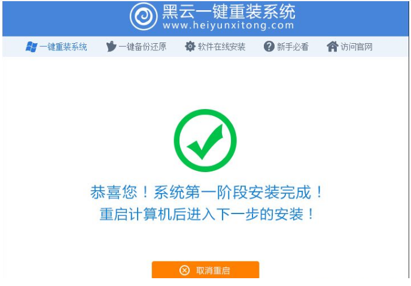Click the home icon for official site
The height and width of the screenshot is (286, 411).
(333, 47)
